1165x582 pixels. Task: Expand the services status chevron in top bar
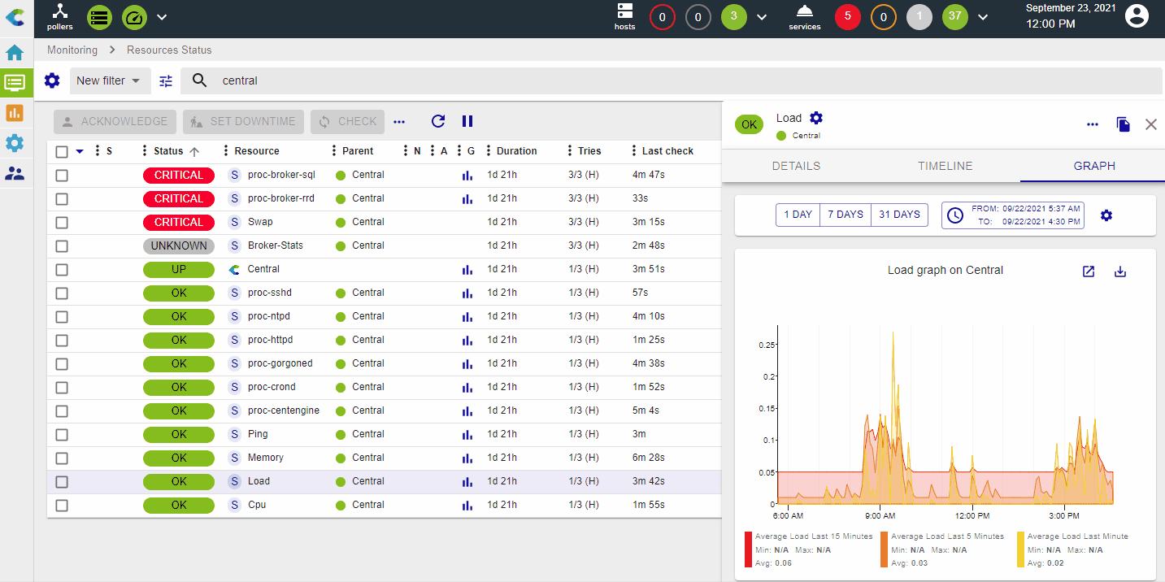point(983,17)
